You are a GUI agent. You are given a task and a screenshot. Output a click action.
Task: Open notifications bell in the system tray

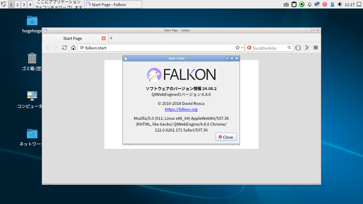click(309, 5)
